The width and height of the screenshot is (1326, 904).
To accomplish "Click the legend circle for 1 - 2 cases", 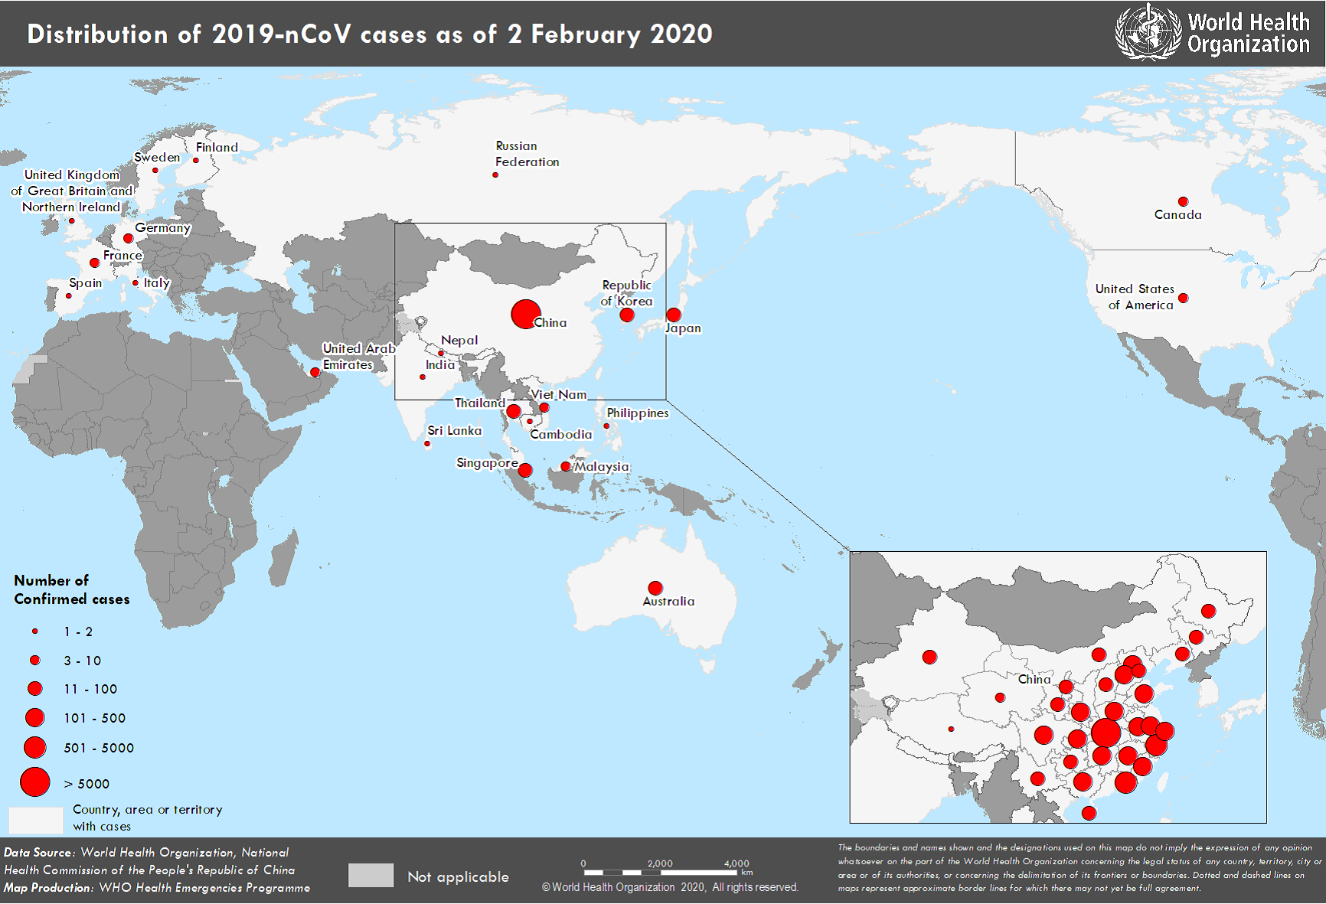I will point(35,631).
